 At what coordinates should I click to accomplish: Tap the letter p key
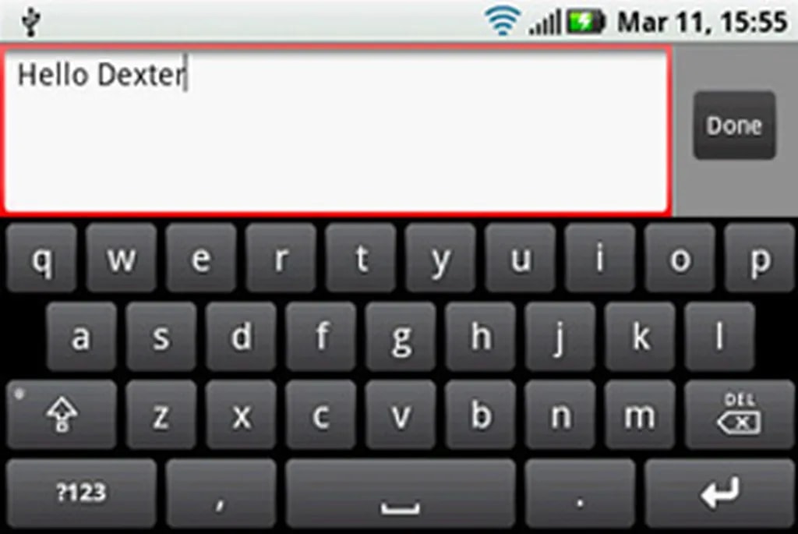point(759,258)
